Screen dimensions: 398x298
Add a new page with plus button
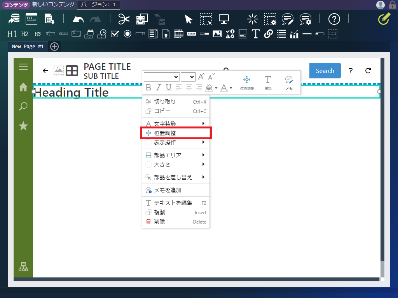pyautogui.click(x=54, y=47)
